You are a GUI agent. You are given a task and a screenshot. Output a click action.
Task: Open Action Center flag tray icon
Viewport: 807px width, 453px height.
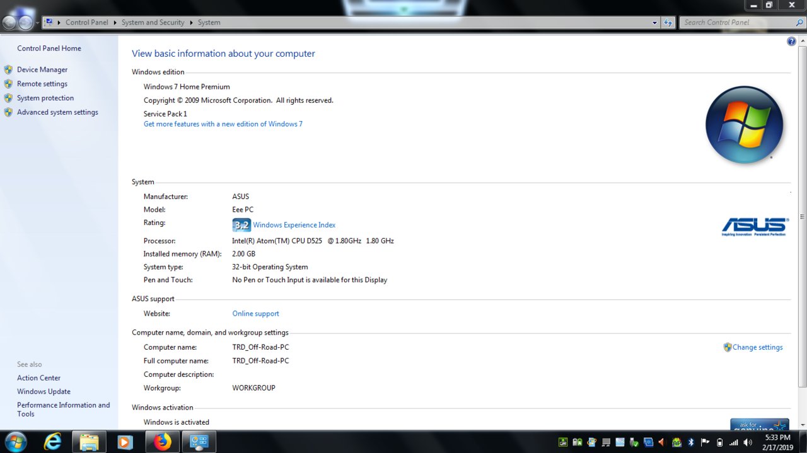point(705,442)
